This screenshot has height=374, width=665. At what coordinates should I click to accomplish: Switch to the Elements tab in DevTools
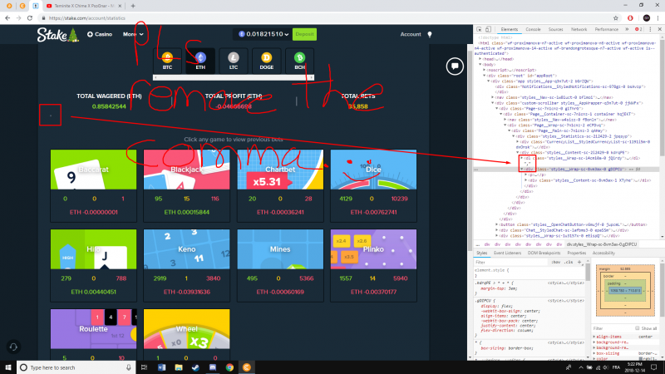click(x=509, y=29)
